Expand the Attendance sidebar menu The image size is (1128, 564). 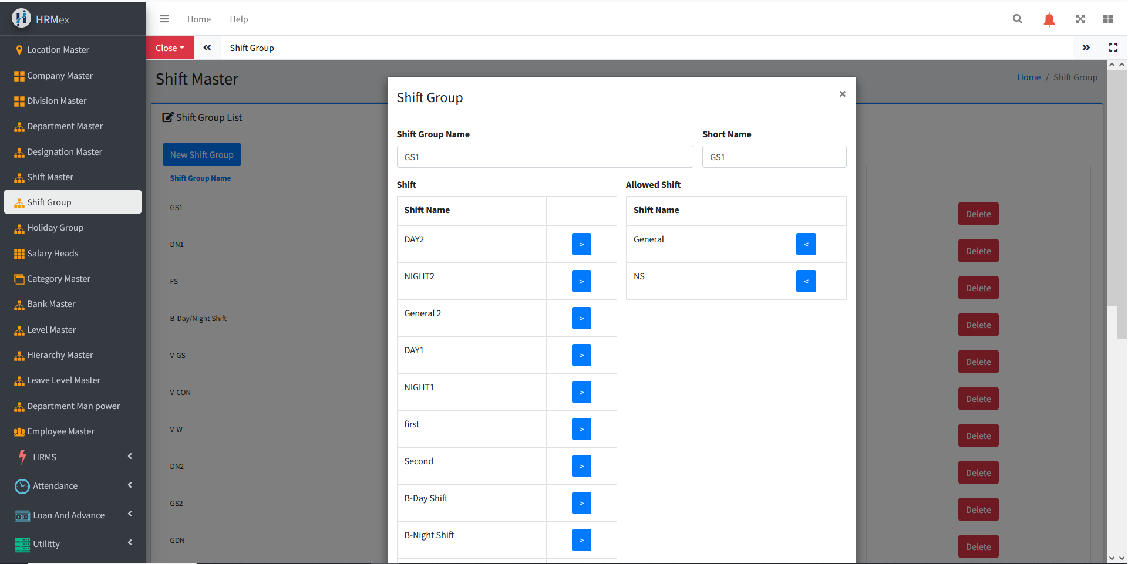coord(73,485)
